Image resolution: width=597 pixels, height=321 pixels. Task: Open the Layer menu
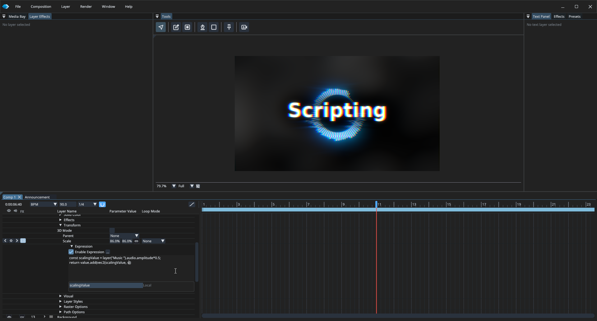65,7
